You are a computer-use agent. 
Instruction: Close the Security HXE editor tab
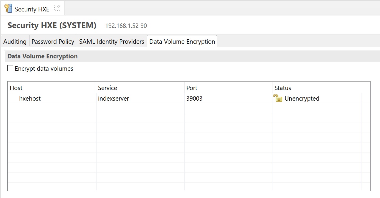coord(57,9)
